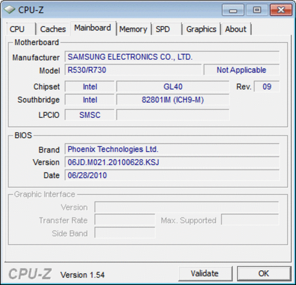Open the About tab
The width and height of the screenshot is (296, 285).
tap(236, 29)
